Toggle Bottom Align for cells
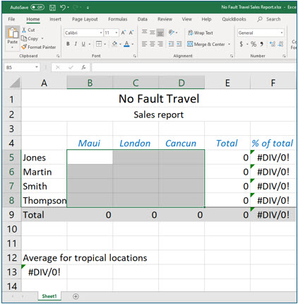The image size is (298, 304). [160, 33]
